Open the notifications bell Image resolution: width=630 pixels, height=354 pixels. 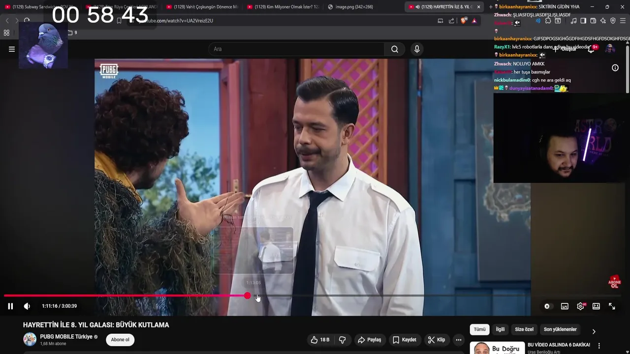(x=592, y=49)
